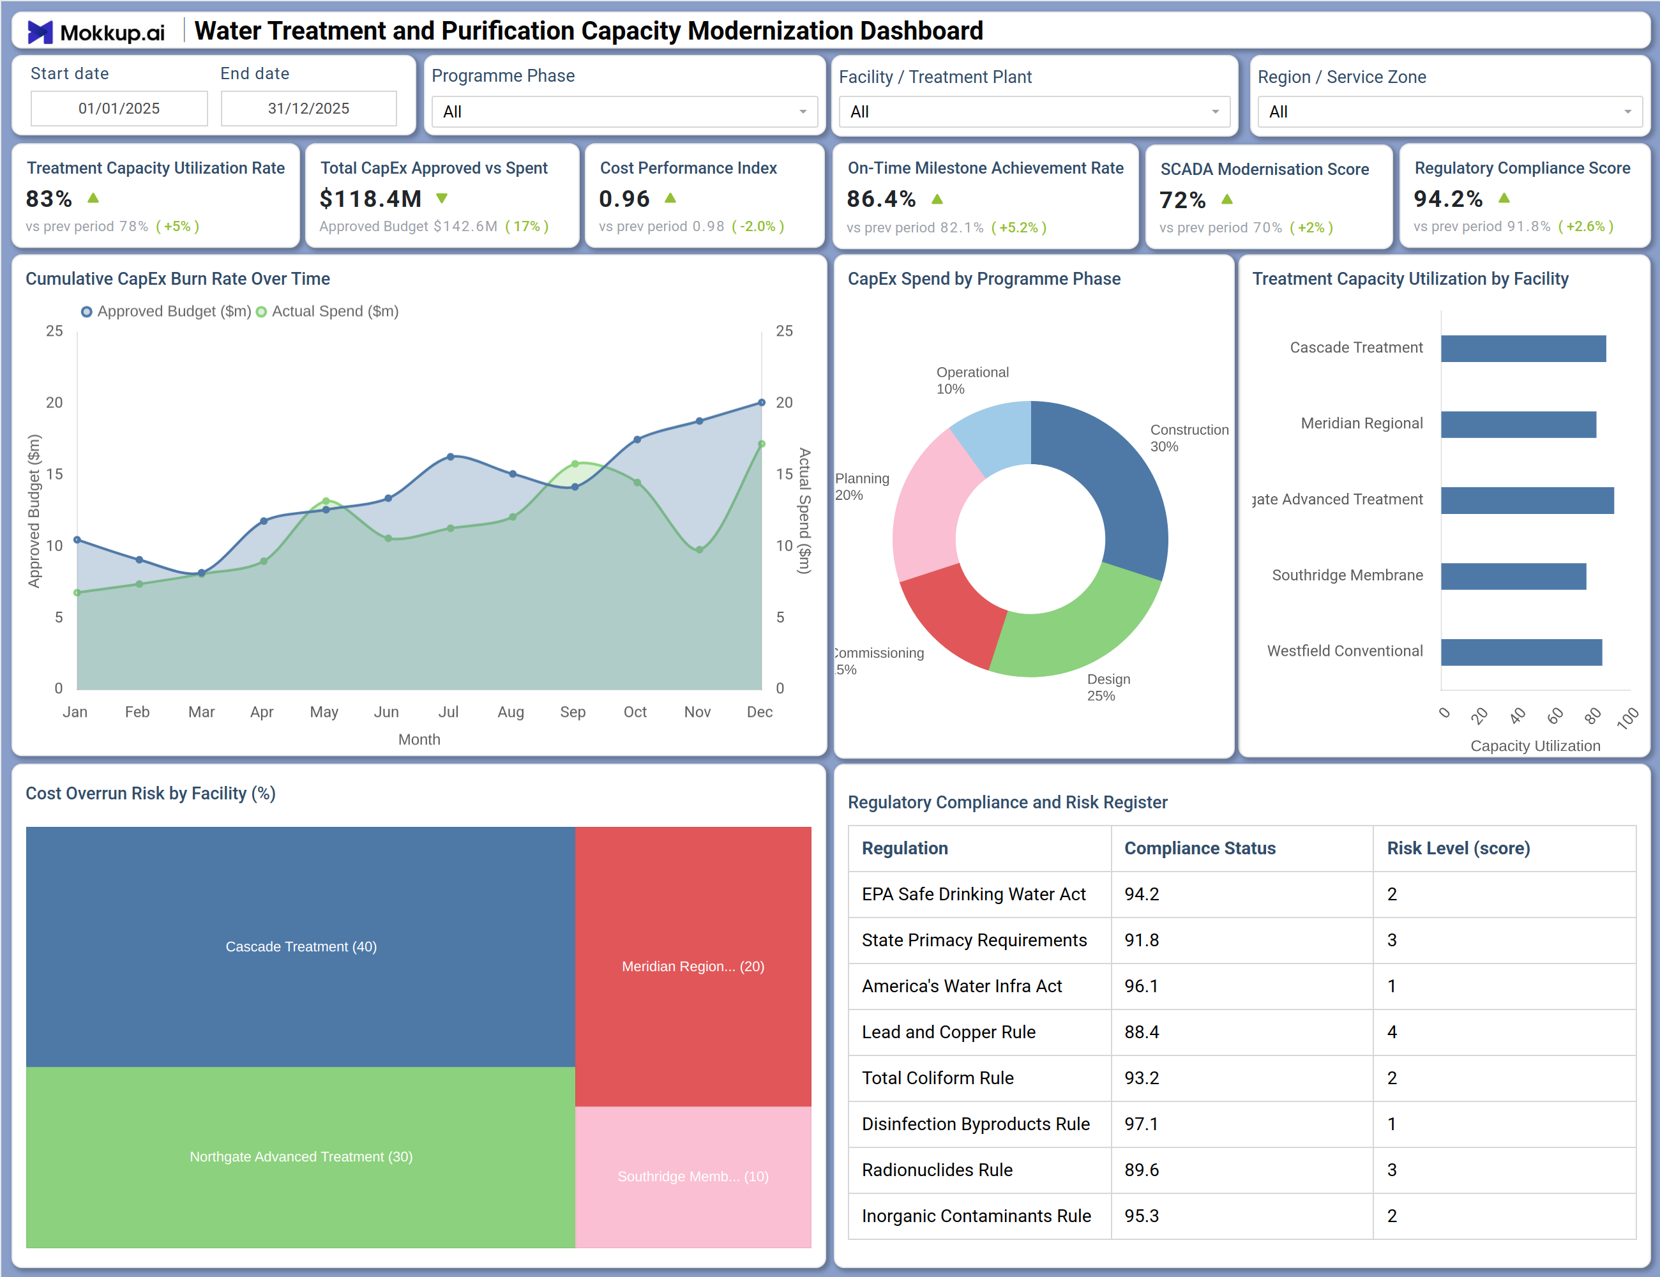Select Northgate Advanced Treatment (30) treemap tile
1660x1277 pixels.
(301, 1157)
